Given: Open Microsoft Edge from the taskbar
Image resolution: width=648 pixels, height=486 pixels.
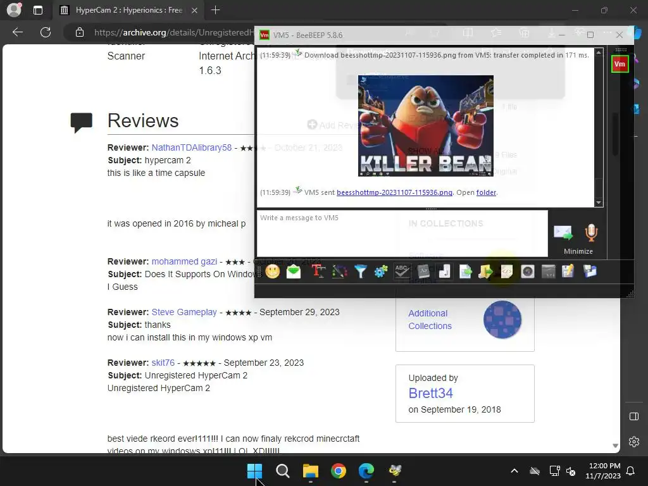Looking at the screenshot, I should [366, 471].
